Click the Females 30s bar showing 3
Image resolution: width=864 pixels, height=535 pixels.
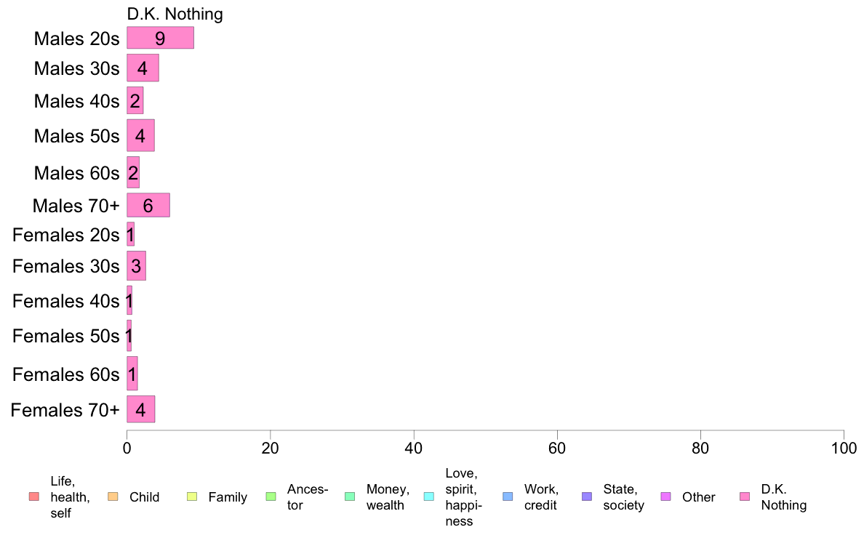(136, 266)
